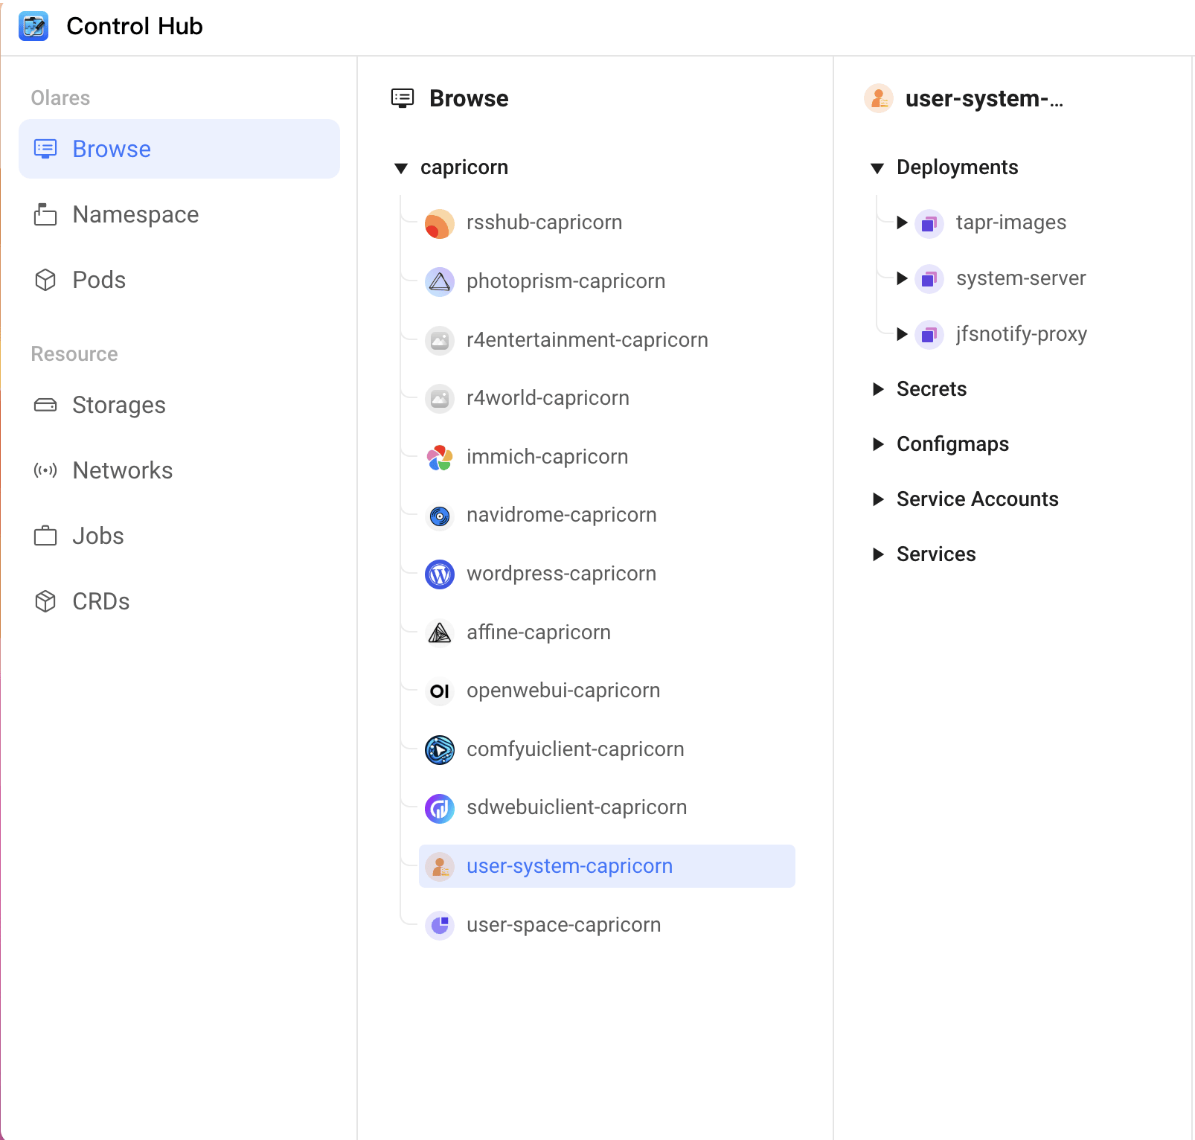Open immich-capricorn via its pinwheel icon
Screen dimensions: 1195x1140
(440, 458)
